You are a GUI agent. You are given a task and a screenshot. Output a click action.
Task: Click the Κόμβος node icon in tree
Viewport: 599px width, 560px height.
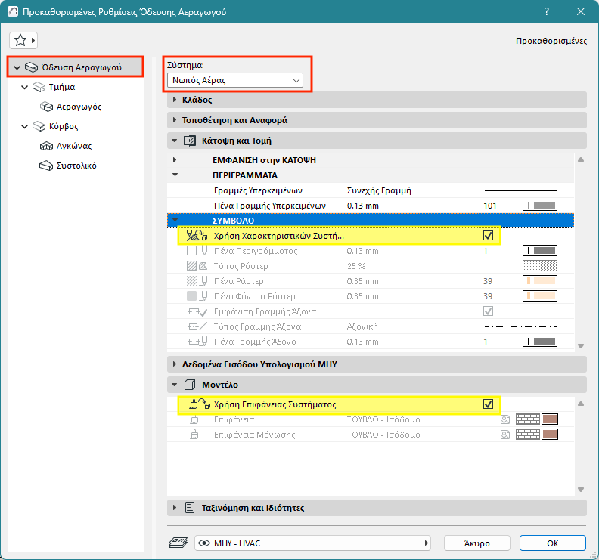[x=39, y=126]
